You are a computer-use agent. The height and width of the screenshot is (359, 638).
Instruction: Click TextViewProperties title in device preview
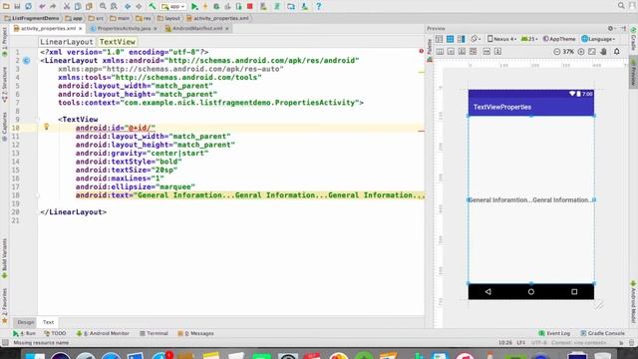pyautogui.click(x=502, y=107)
